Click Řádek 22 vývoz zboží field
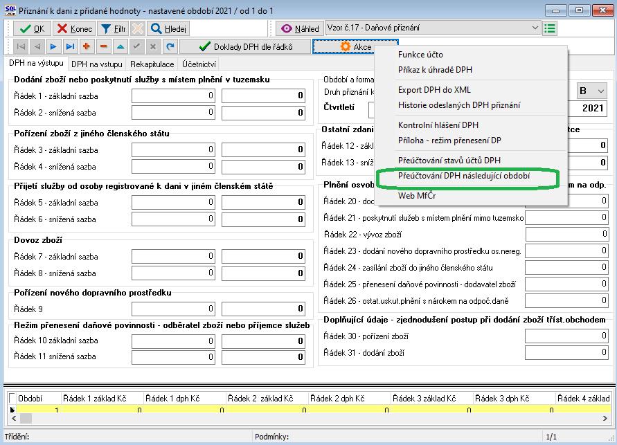The image size is (617, 445). click(567, 235)
